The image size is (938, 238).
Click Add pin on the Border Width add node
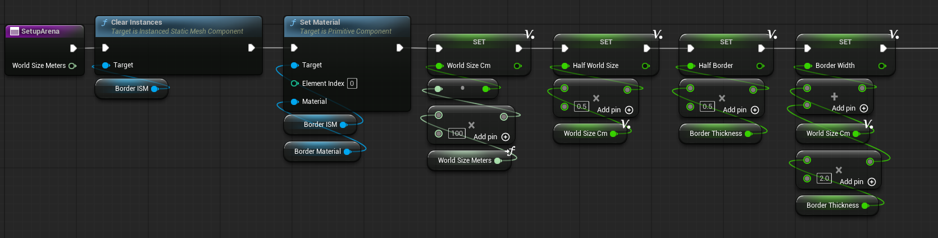(863, 108)
